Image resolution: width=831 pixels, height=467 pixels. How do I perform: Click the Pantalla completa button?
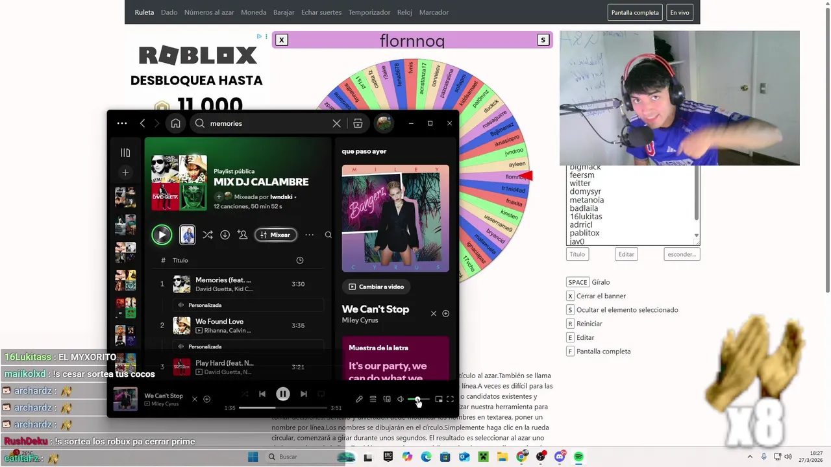(x=635, y=12)
